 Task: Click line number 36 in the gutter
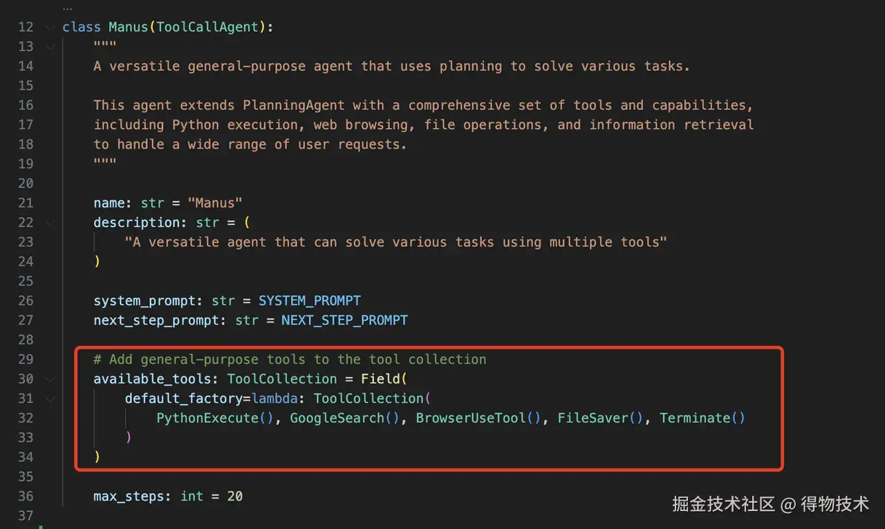(x=26, y=496)
